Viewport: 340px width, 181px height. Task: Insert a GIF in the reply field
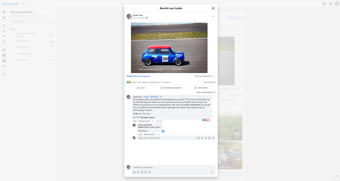click(209, 138)
